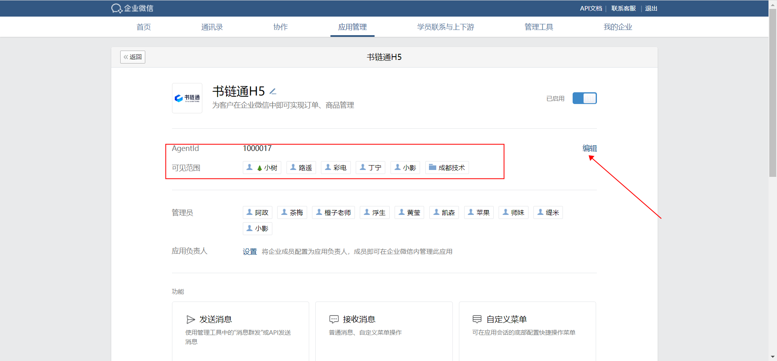Click the 接收消息 chat bubble icon
The height and width of the screenshot is (361, 777).
click(334, 319)
